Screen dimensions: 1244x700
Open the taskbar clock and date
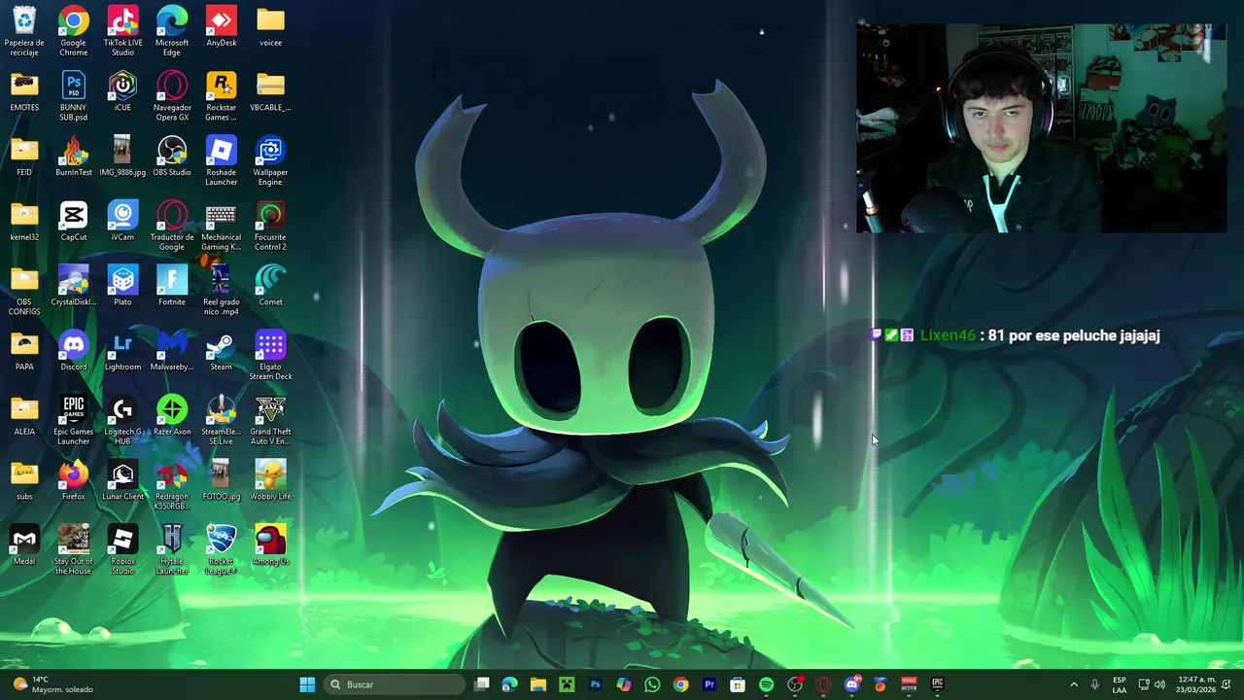[x=1195, y=684]
